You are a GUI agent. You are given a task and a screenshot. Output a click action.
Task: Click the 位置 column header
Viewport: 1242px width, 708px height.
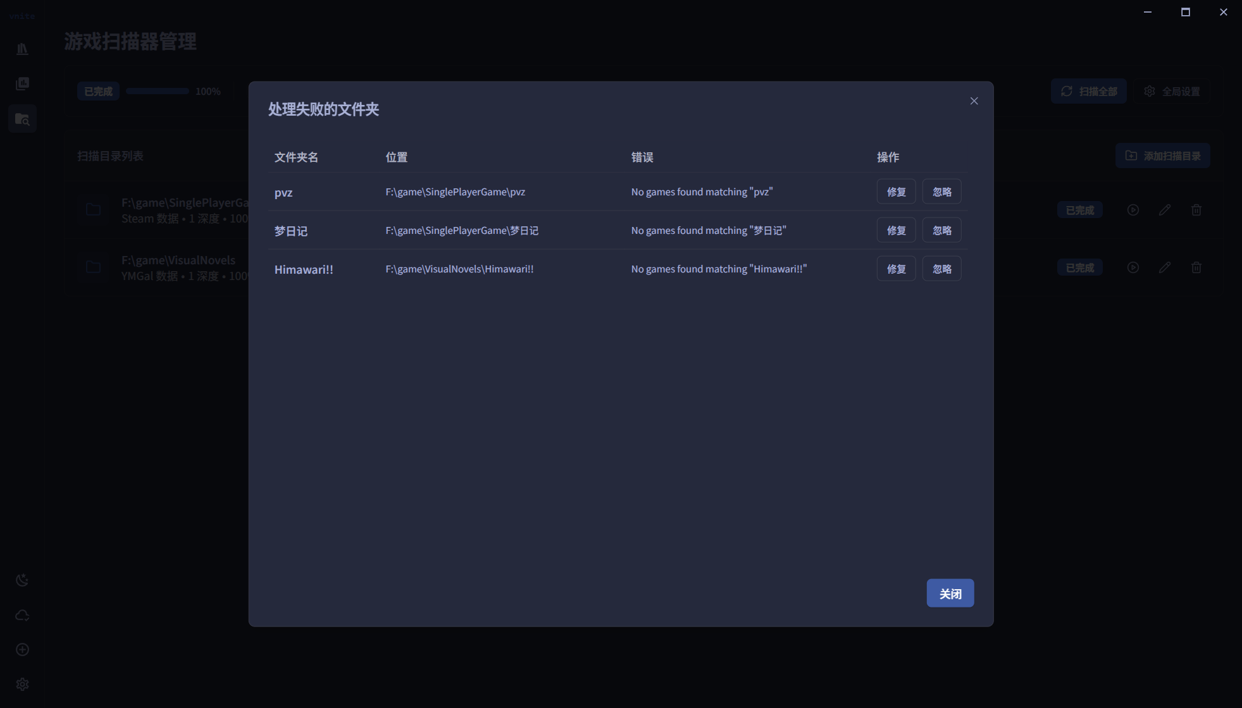coord(397,157)
